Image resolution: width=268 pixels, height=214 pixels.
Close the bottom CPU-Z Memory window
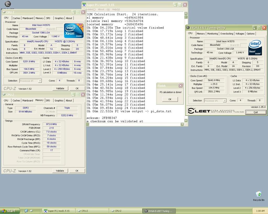coord(83,95)
